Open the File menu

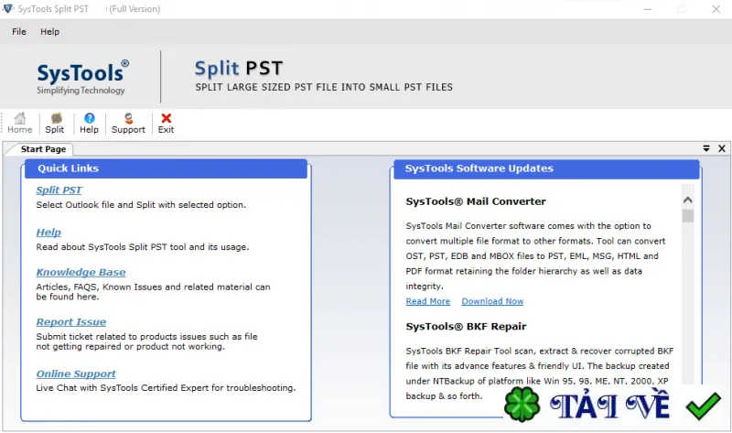(19, 31)
